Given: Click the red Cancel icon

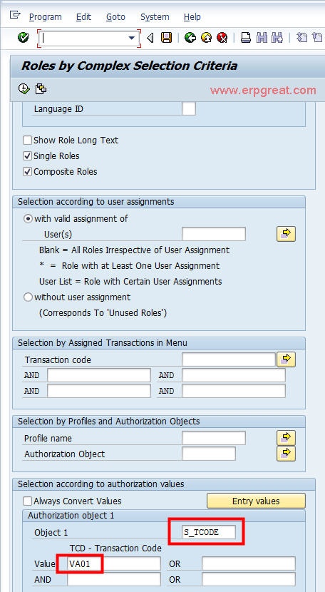Looking at the screenshot, I should click(222, 38).
